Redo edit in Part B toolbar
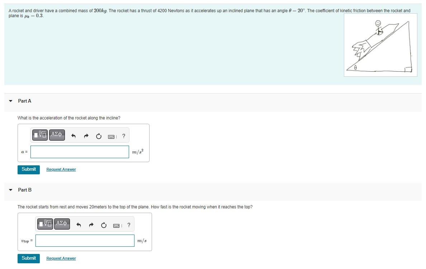The height and width of the screenshot is (269, 426). click(91, 225)
